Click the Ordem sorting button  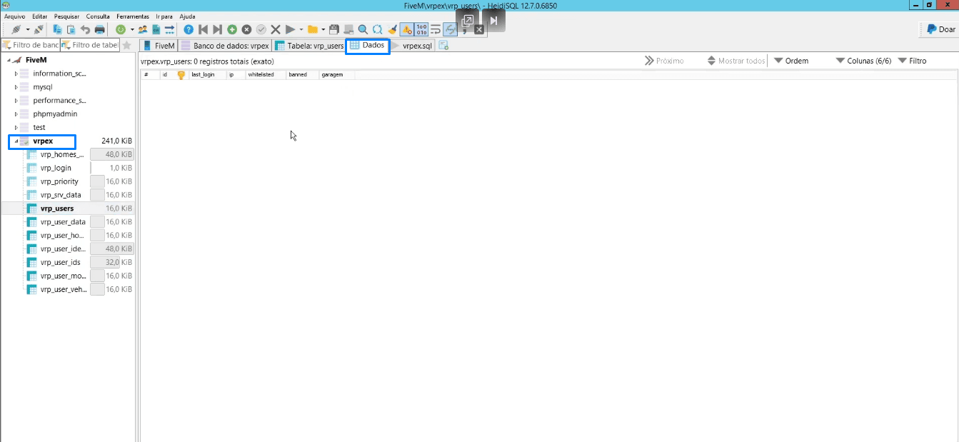tap(791, 61)
